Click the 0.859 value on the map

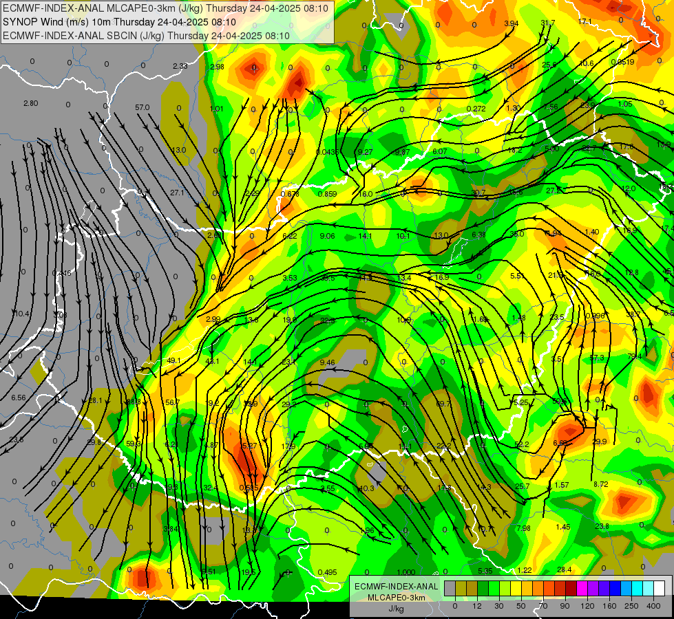[327, 194]
